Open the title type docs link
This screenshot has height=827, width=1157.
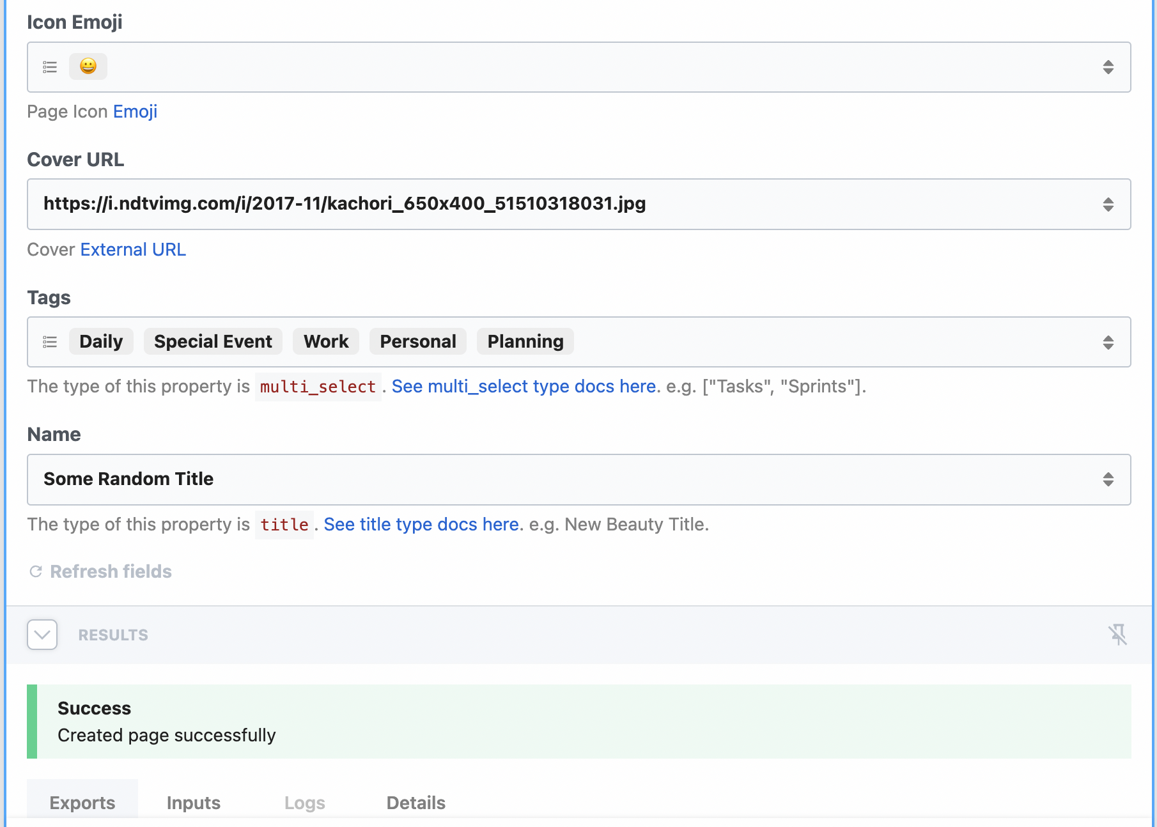coord(421,525)
